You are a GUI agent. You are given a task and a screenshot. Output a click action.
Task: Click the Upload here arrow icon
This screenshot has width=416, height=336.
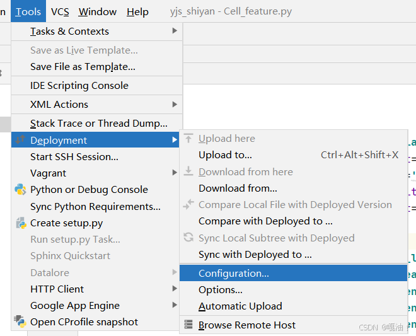click(188, 138)
